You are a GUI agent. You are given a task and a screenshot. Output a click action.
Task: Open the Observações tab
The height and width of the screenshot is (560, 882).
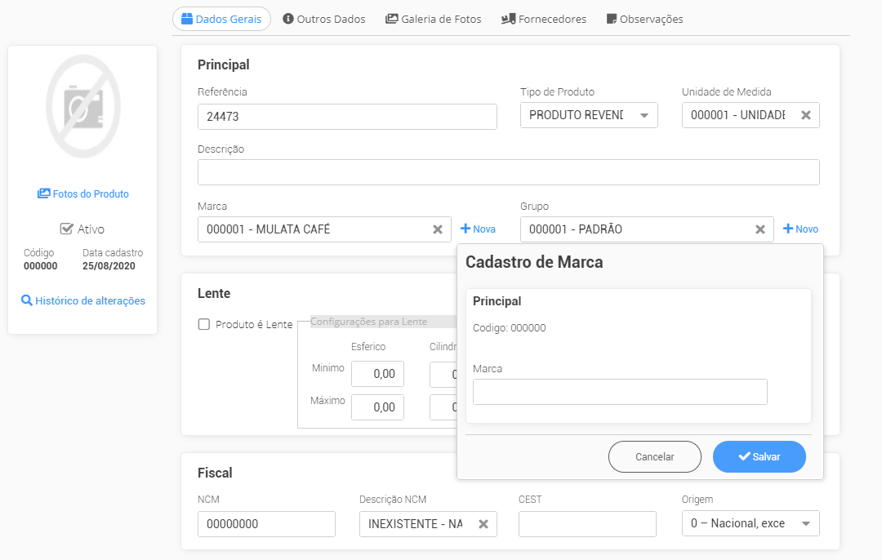pyautogui.click(x=644, y=19)
